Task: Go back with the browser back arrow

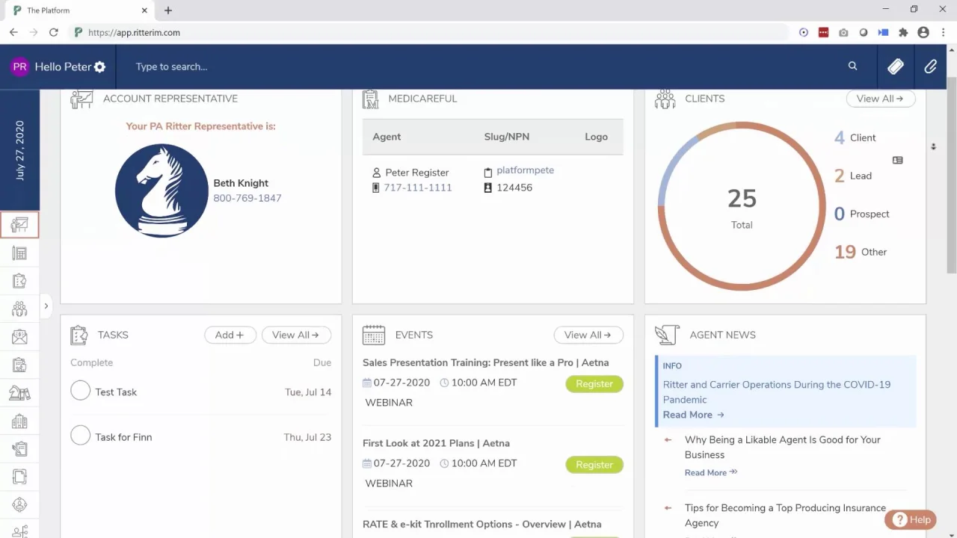Action: point(13,32)
